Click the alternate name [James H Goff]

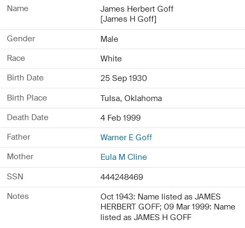point(128,19)
